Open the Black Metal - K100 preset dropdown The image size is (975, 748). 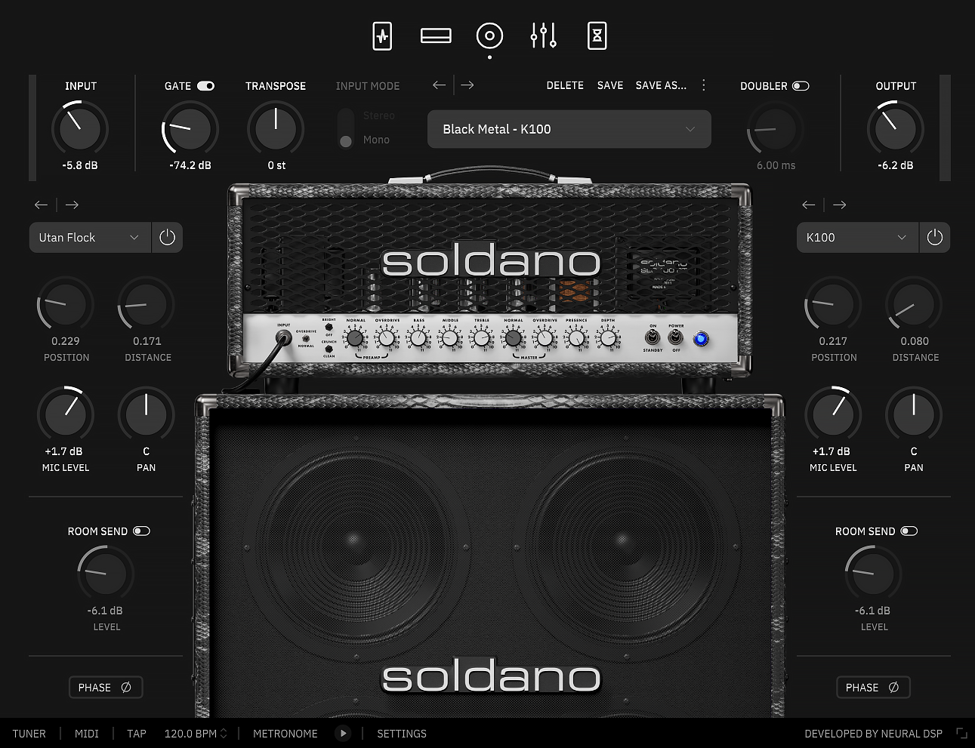coord(569,129)
